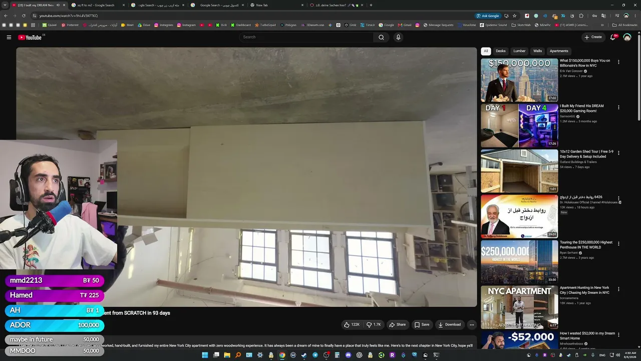Open more actions for the video

[x=472, y=325]
